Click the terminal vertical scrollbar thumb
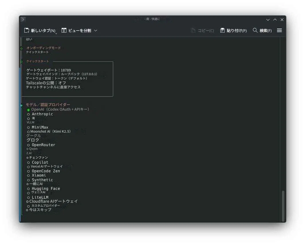The width and height of the screenshot is (305, 245). pos(283,206)
